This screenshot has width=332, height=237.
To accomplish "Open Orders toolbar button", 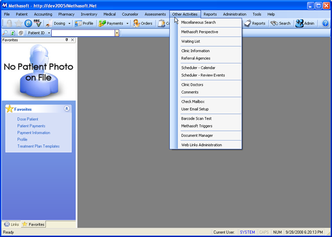I will point(143,23).
